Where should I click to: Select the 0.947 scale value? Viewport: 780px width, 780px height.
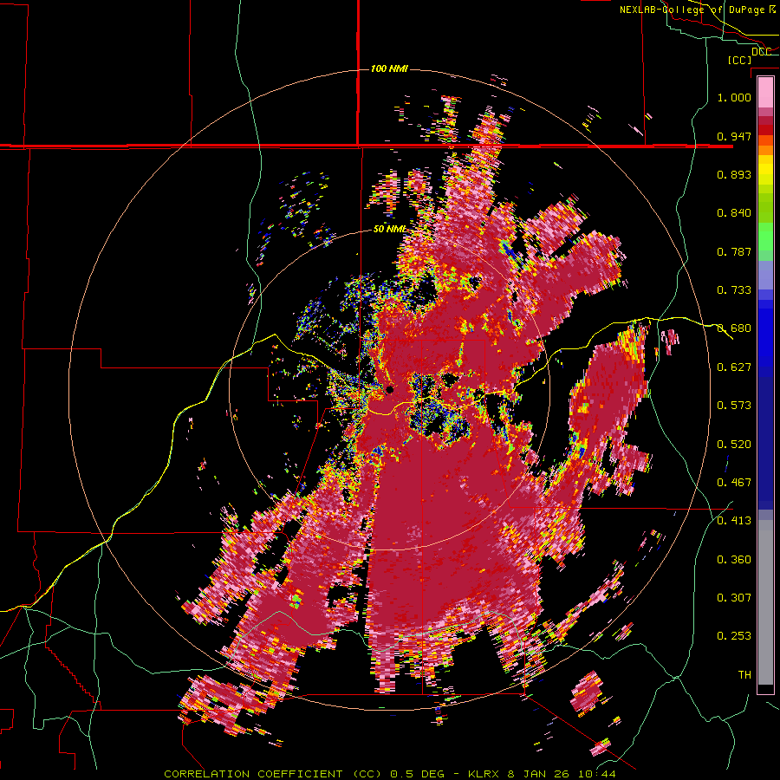734,136
